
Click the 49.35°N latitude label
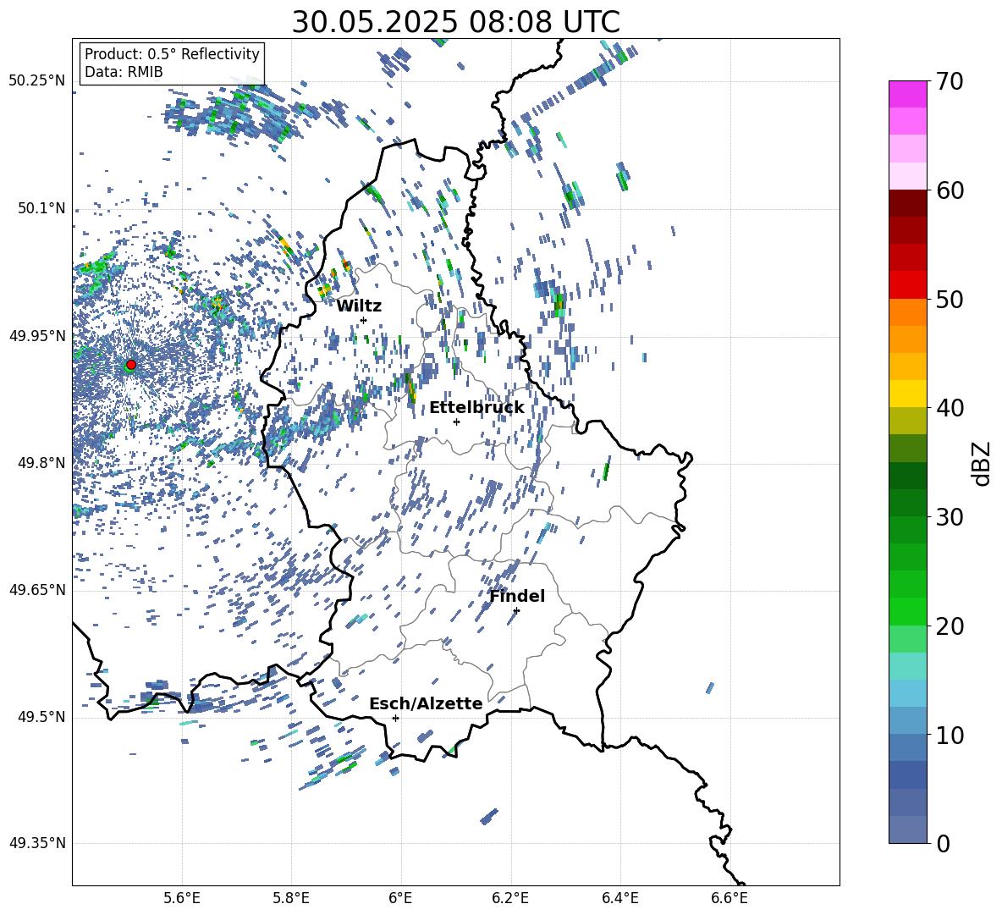pos(37,843)
